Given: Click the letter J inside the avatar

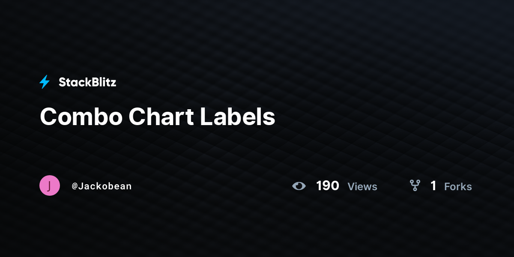Looking at the screenshot, I should coord(50,186).
